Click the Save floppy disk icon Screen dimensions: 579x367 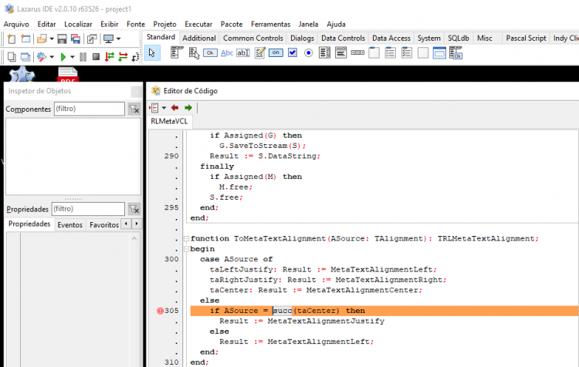pos(62,39)
